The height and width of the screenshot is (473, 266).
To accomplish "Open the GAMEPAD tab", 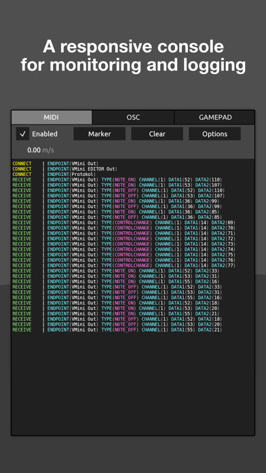I will tap(214, 118).
